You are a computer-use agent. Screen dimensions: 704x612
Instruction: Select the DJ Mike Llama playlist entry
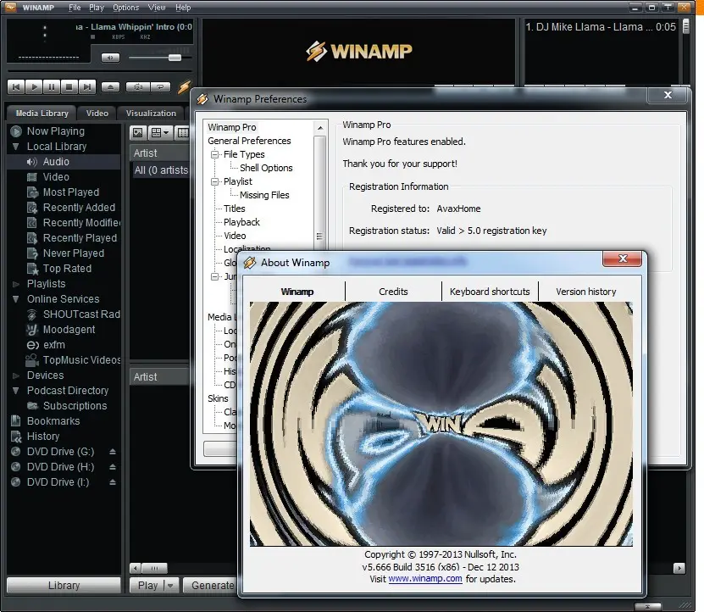coord(601,27)
